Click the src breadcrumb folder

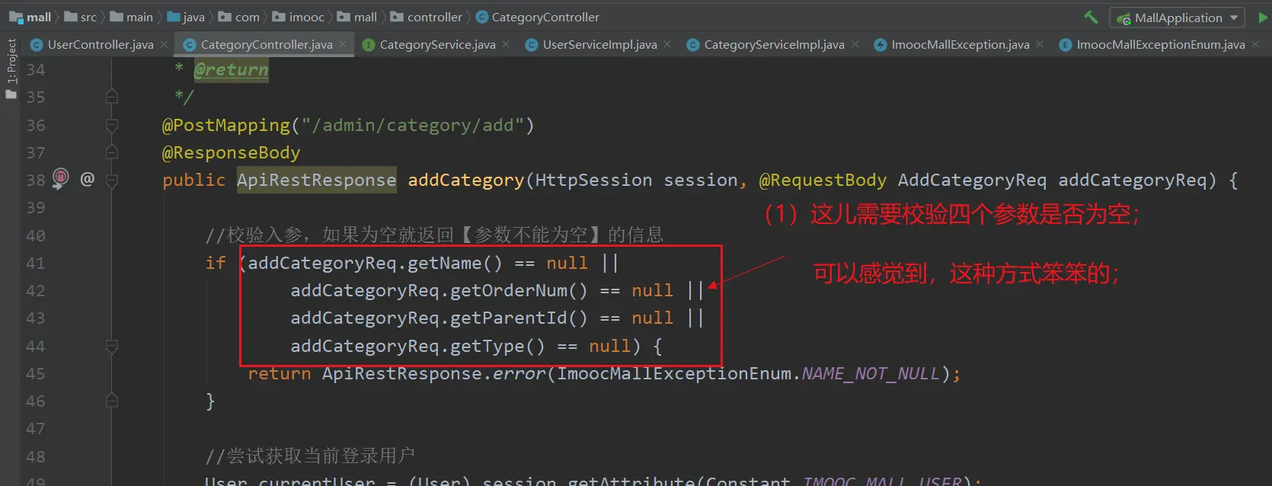(x=81, y=17)
